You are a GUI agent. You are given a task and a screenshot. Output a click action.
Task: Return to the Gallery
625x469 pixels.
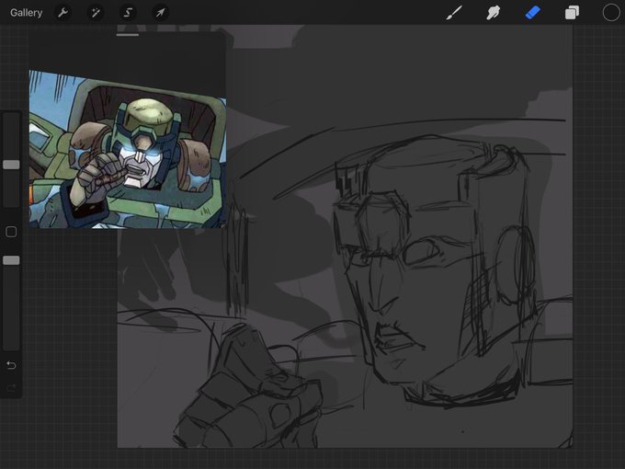click(x=27, y=13)
